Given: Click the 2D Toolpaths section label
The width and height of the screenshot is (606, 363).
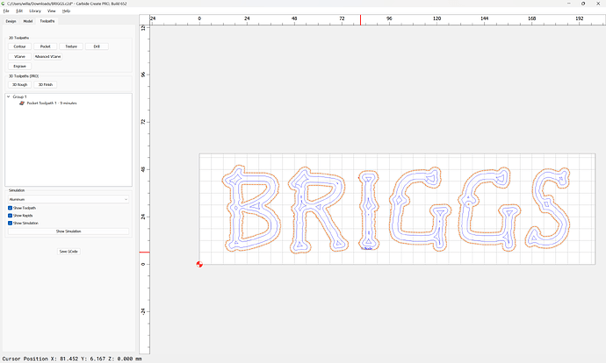Looking at the screenshot, I should [19, 38].
